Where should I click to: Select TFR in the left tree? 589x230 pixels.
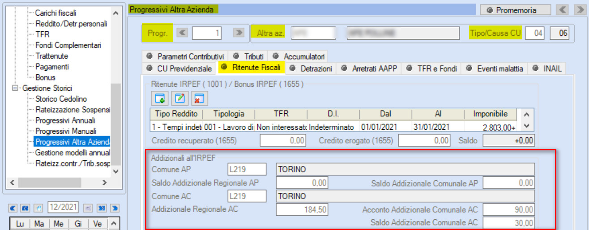point(42,34)
